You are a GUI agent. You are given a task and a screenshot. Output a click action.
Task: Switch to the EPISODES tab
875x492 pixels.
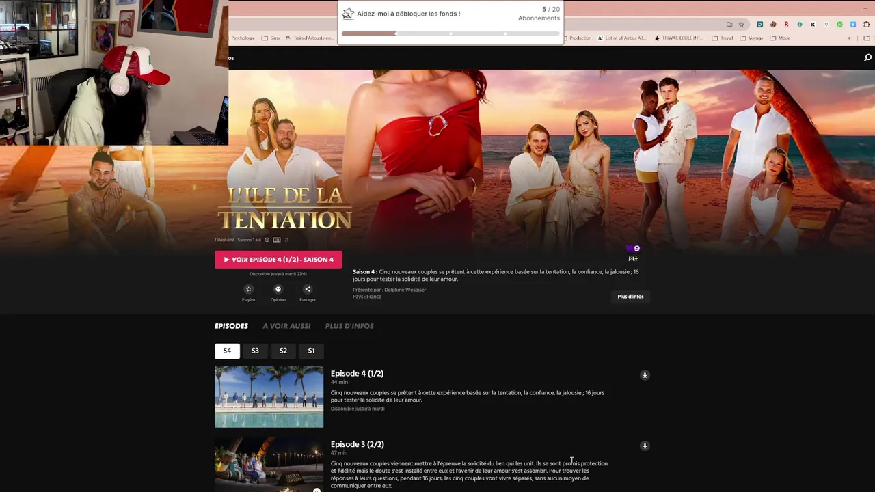[231, 326]
